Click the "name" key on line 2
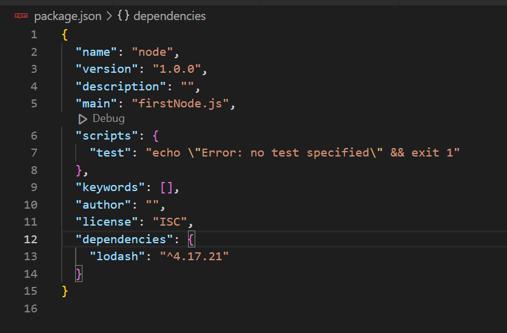507x333 pixels. [96, 52]
